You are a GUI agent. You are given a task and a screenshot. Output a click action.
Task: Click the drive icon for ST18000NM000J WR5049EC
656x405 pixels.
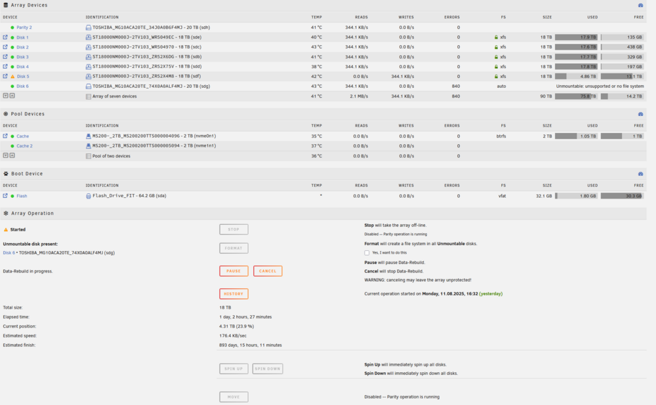89,37
